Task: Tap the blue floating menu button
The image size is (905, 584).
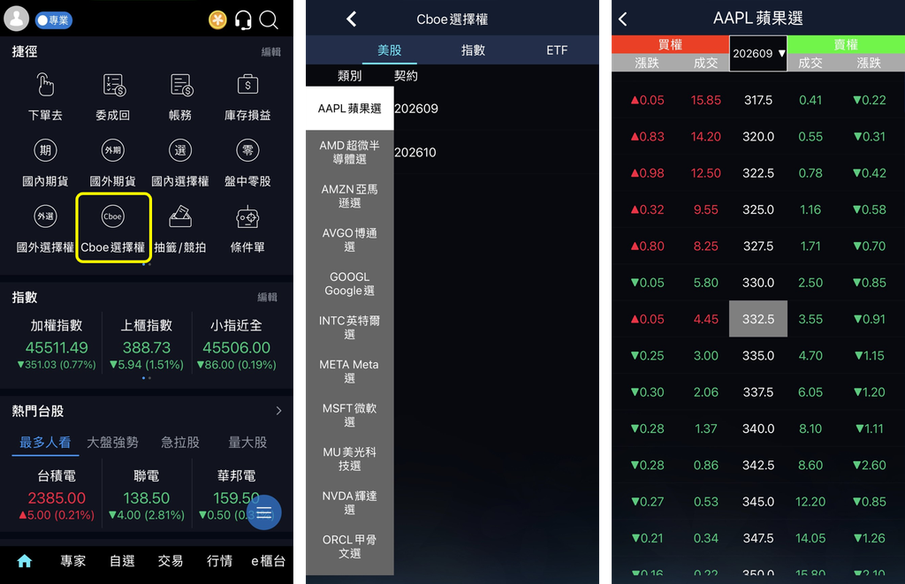Action: click(264, 512)
